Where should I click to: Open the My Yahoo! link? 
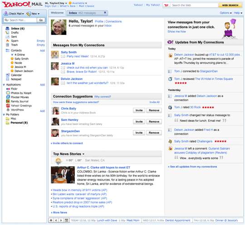coord(153,5)
